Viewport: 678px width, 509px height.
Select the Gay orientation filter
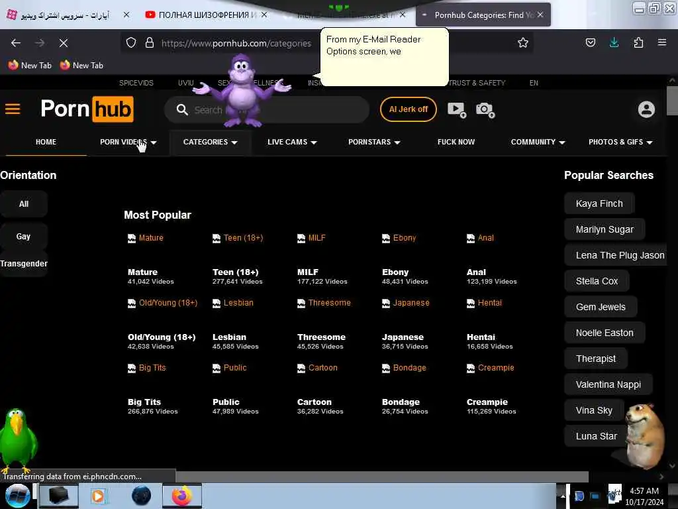click(x=24, y=237)
